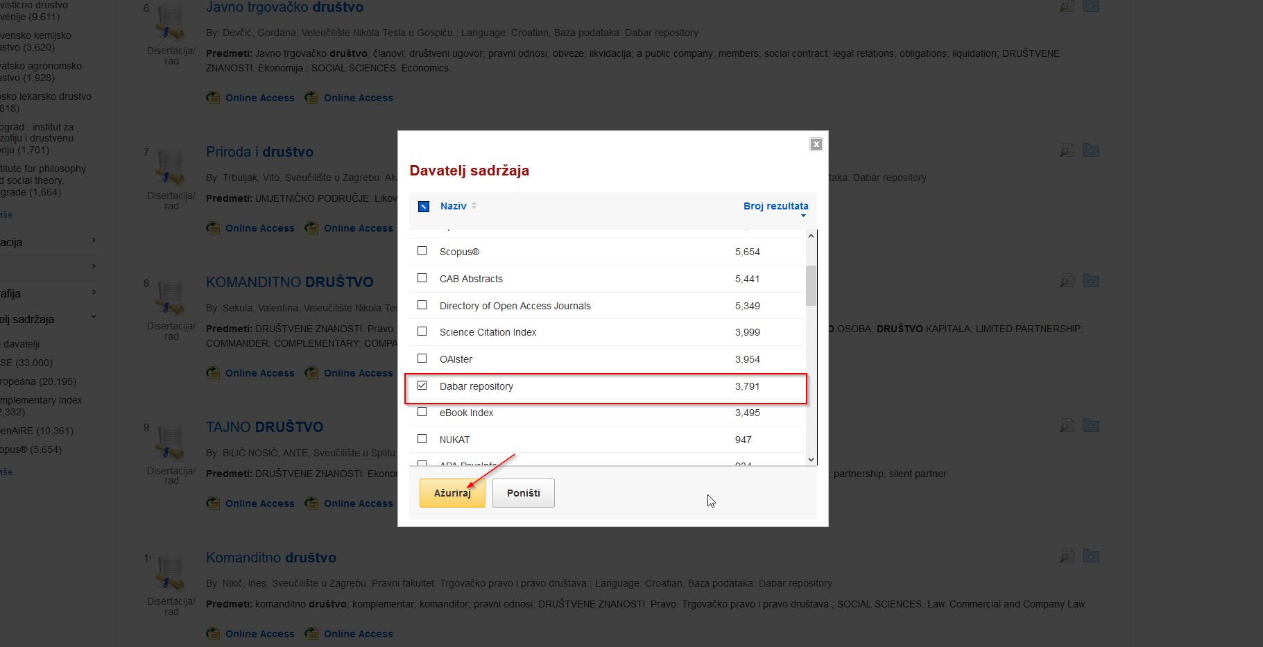
Task: Open second Online Access link for TAJNO DRUŠTVO
Action: point(358,503)
